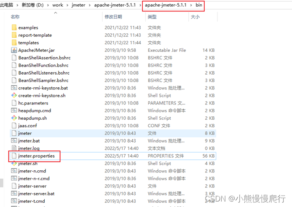Click the scrollbar thumb at left edge
Viewport: 292px width, 207px height.
coord(2,183)
